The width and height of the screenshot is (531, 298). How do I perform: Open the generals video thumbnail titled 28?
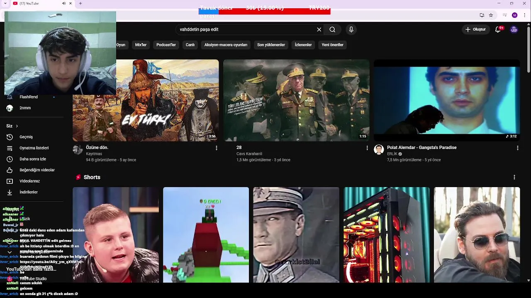[296, 100]
